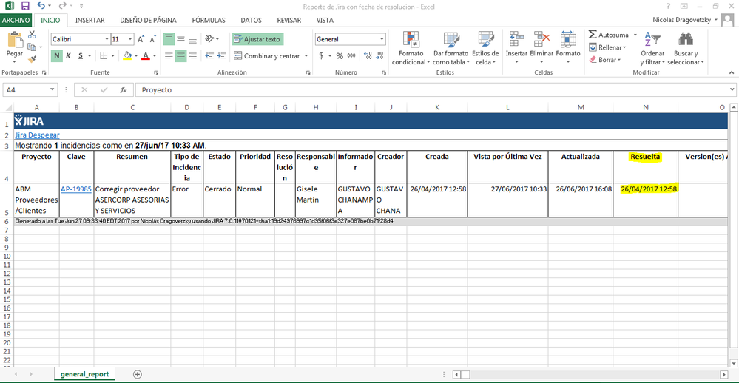Save the workbook with the floppy disk icon
The height and width of the screenshot is (383, 739).
coord(25,6)
